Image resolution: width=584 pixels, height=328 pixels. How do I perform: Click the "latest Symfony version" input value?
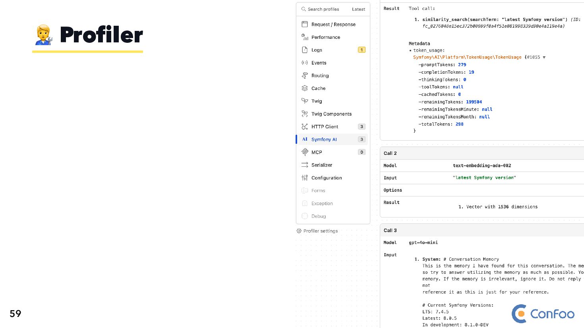coord(484,178)
